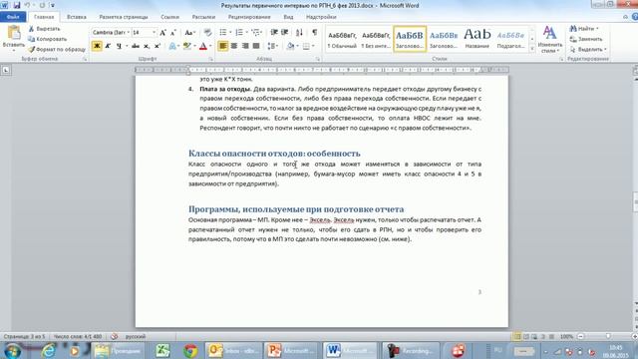Open Выделить selection dropdown
Screen dimensions: 638x359
pyautogui.click(x=588, y=49)
